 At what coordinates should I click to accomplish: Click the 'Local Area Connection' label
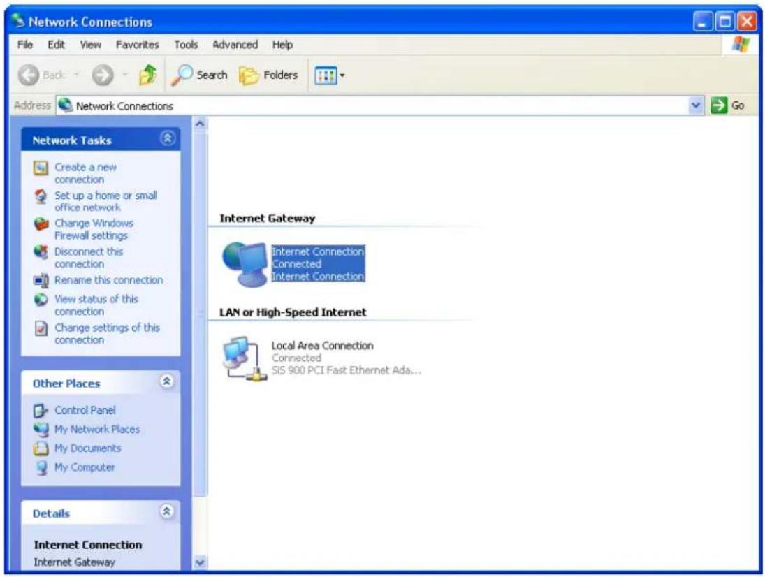(323, 346)
